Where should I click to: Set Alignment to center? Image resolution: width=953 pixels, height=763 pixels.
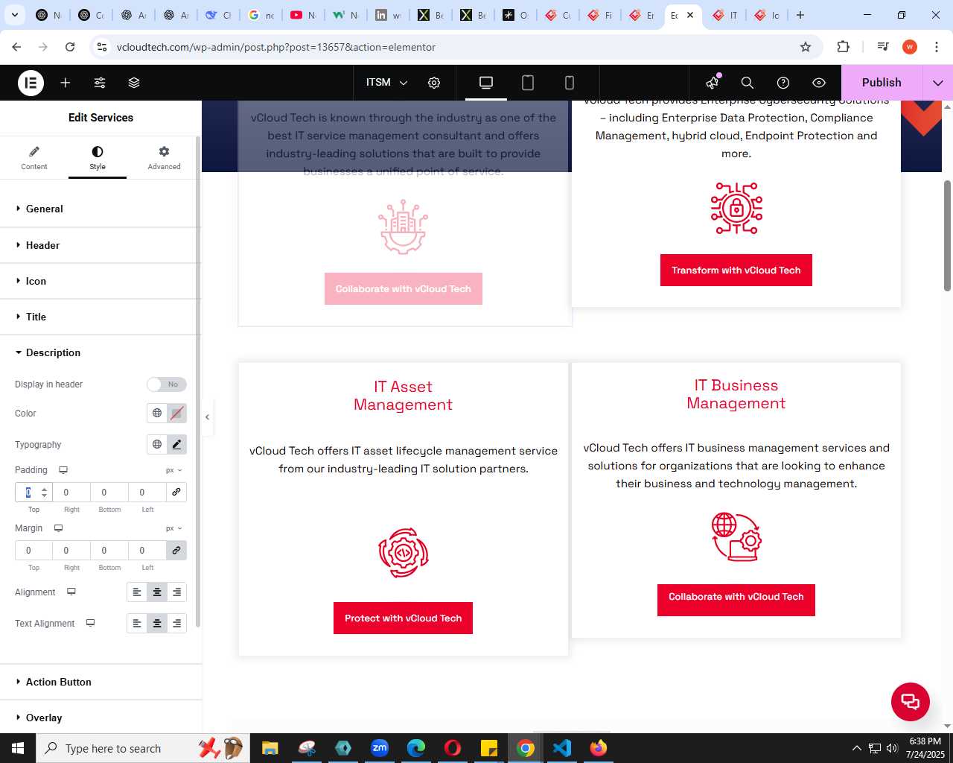click(x=157, y=592)
